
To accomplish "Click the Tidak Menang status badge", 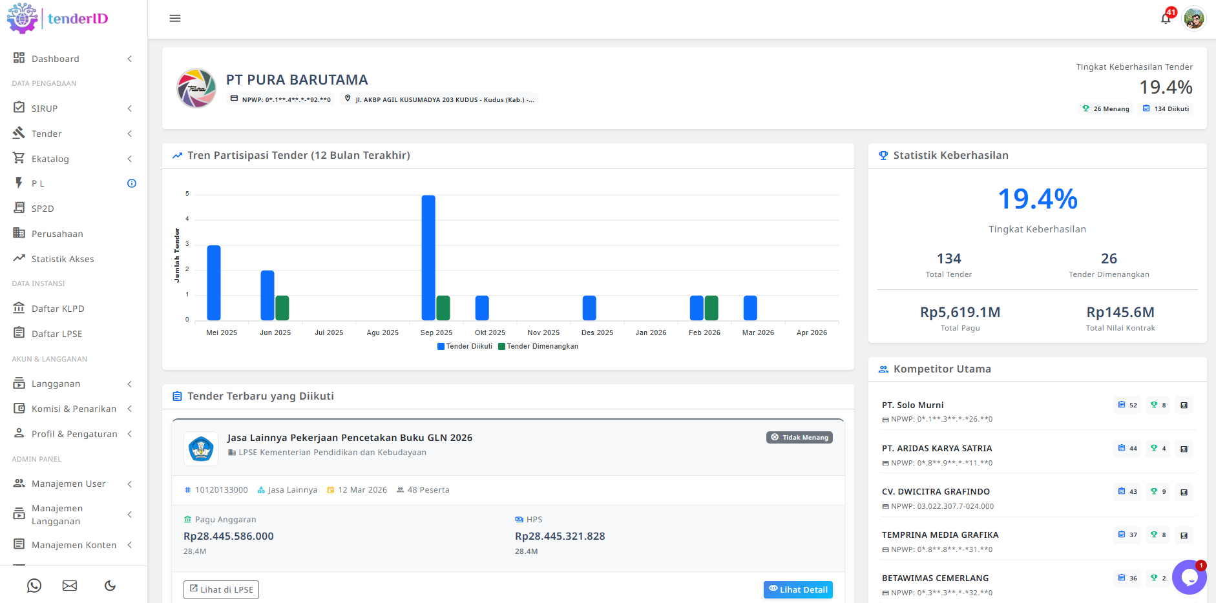I will coord(799,437).
